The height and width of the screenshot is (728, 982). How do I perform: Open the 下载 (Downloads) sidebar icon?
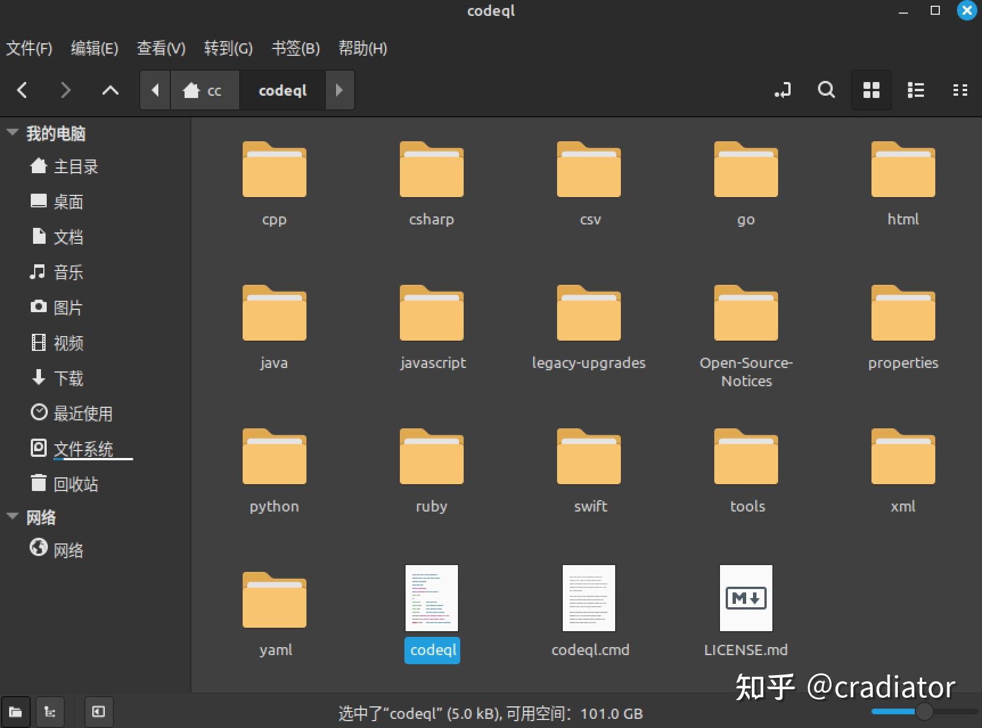point(68,378)
